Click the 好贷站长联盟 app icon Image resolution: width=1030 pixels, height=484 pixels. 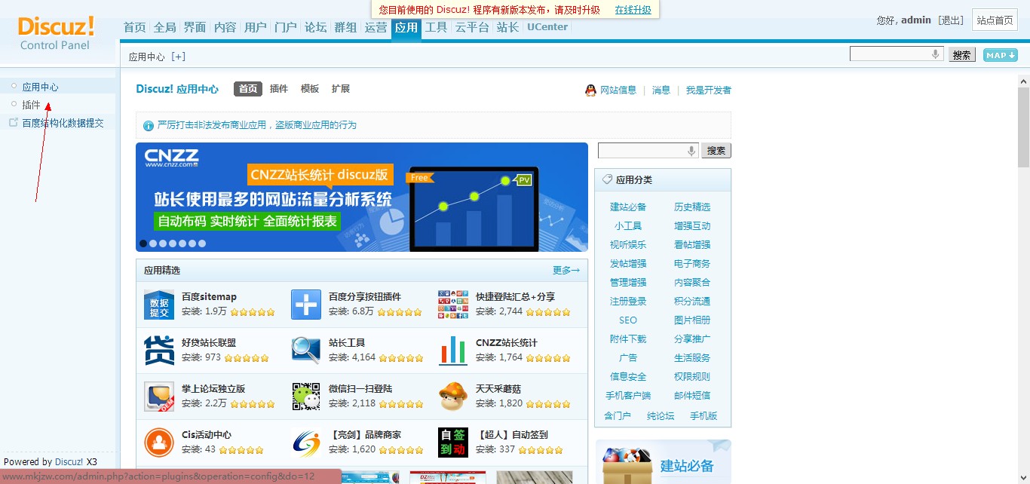click(158, 350)
